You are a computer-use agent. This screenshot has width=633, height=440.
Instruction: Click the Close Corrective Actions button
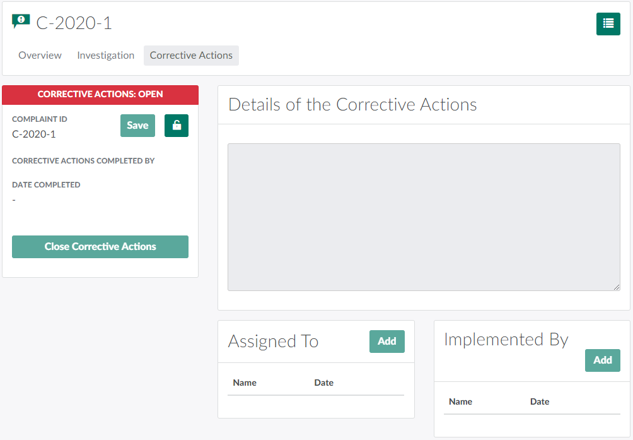100,247
